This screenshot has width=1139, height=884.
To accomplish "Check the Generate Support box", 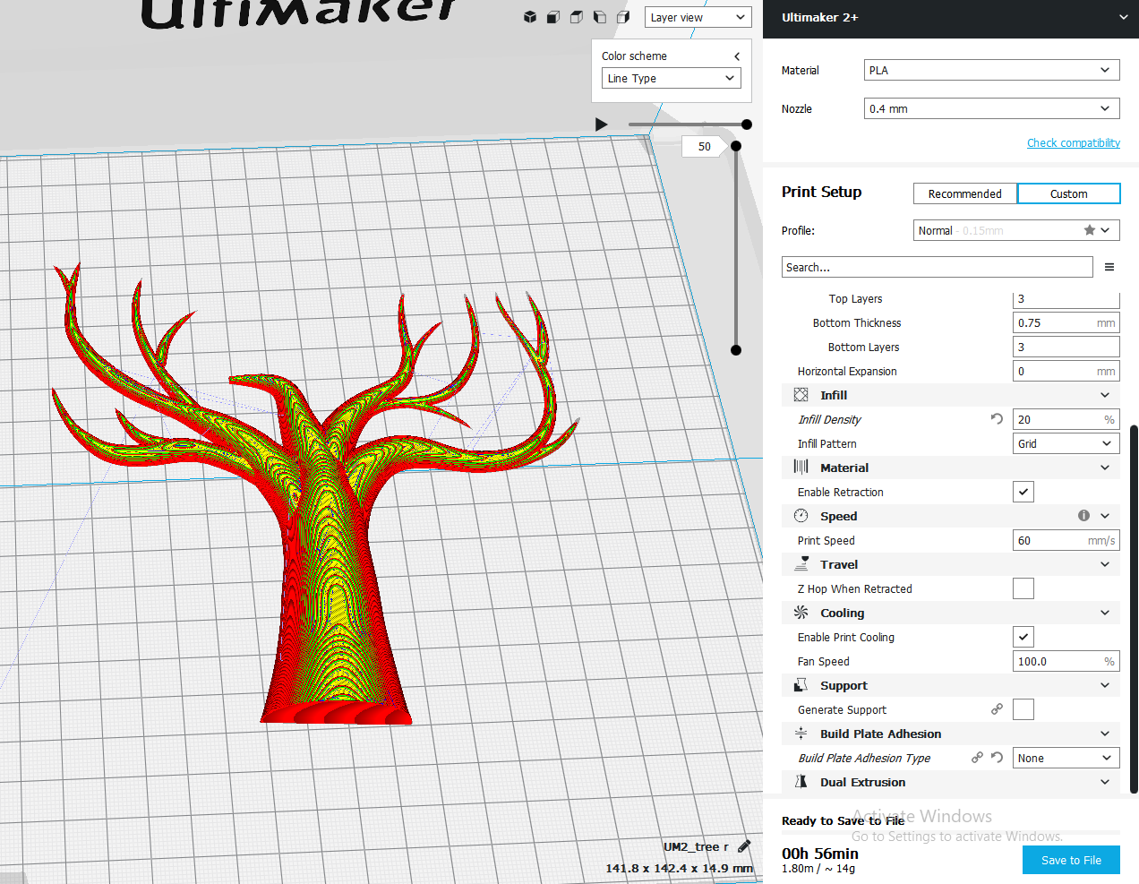I will tap(1023, 709).
